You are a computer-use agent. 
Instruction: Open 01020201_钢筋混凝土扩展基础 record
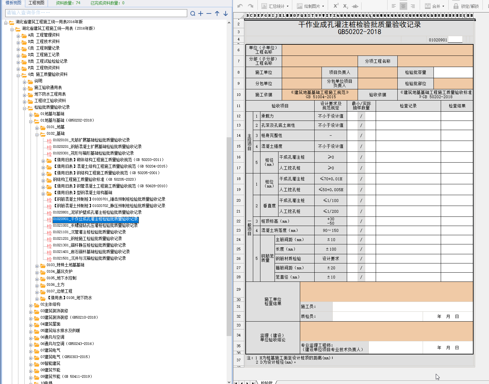97,147
